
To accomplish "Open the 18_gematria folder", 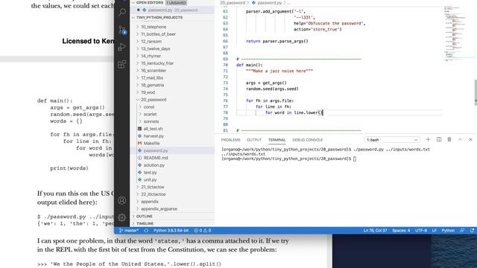I will click(152, 85).
